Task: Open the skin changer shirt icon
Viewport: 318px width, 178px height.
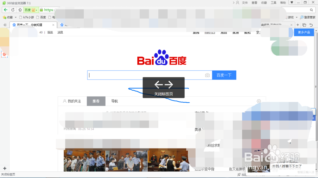Action: (292, 3)
